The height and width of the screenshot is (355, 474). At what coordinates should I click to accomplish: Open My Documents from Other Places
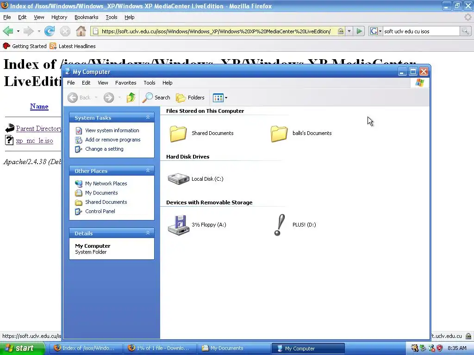point(101,193)
